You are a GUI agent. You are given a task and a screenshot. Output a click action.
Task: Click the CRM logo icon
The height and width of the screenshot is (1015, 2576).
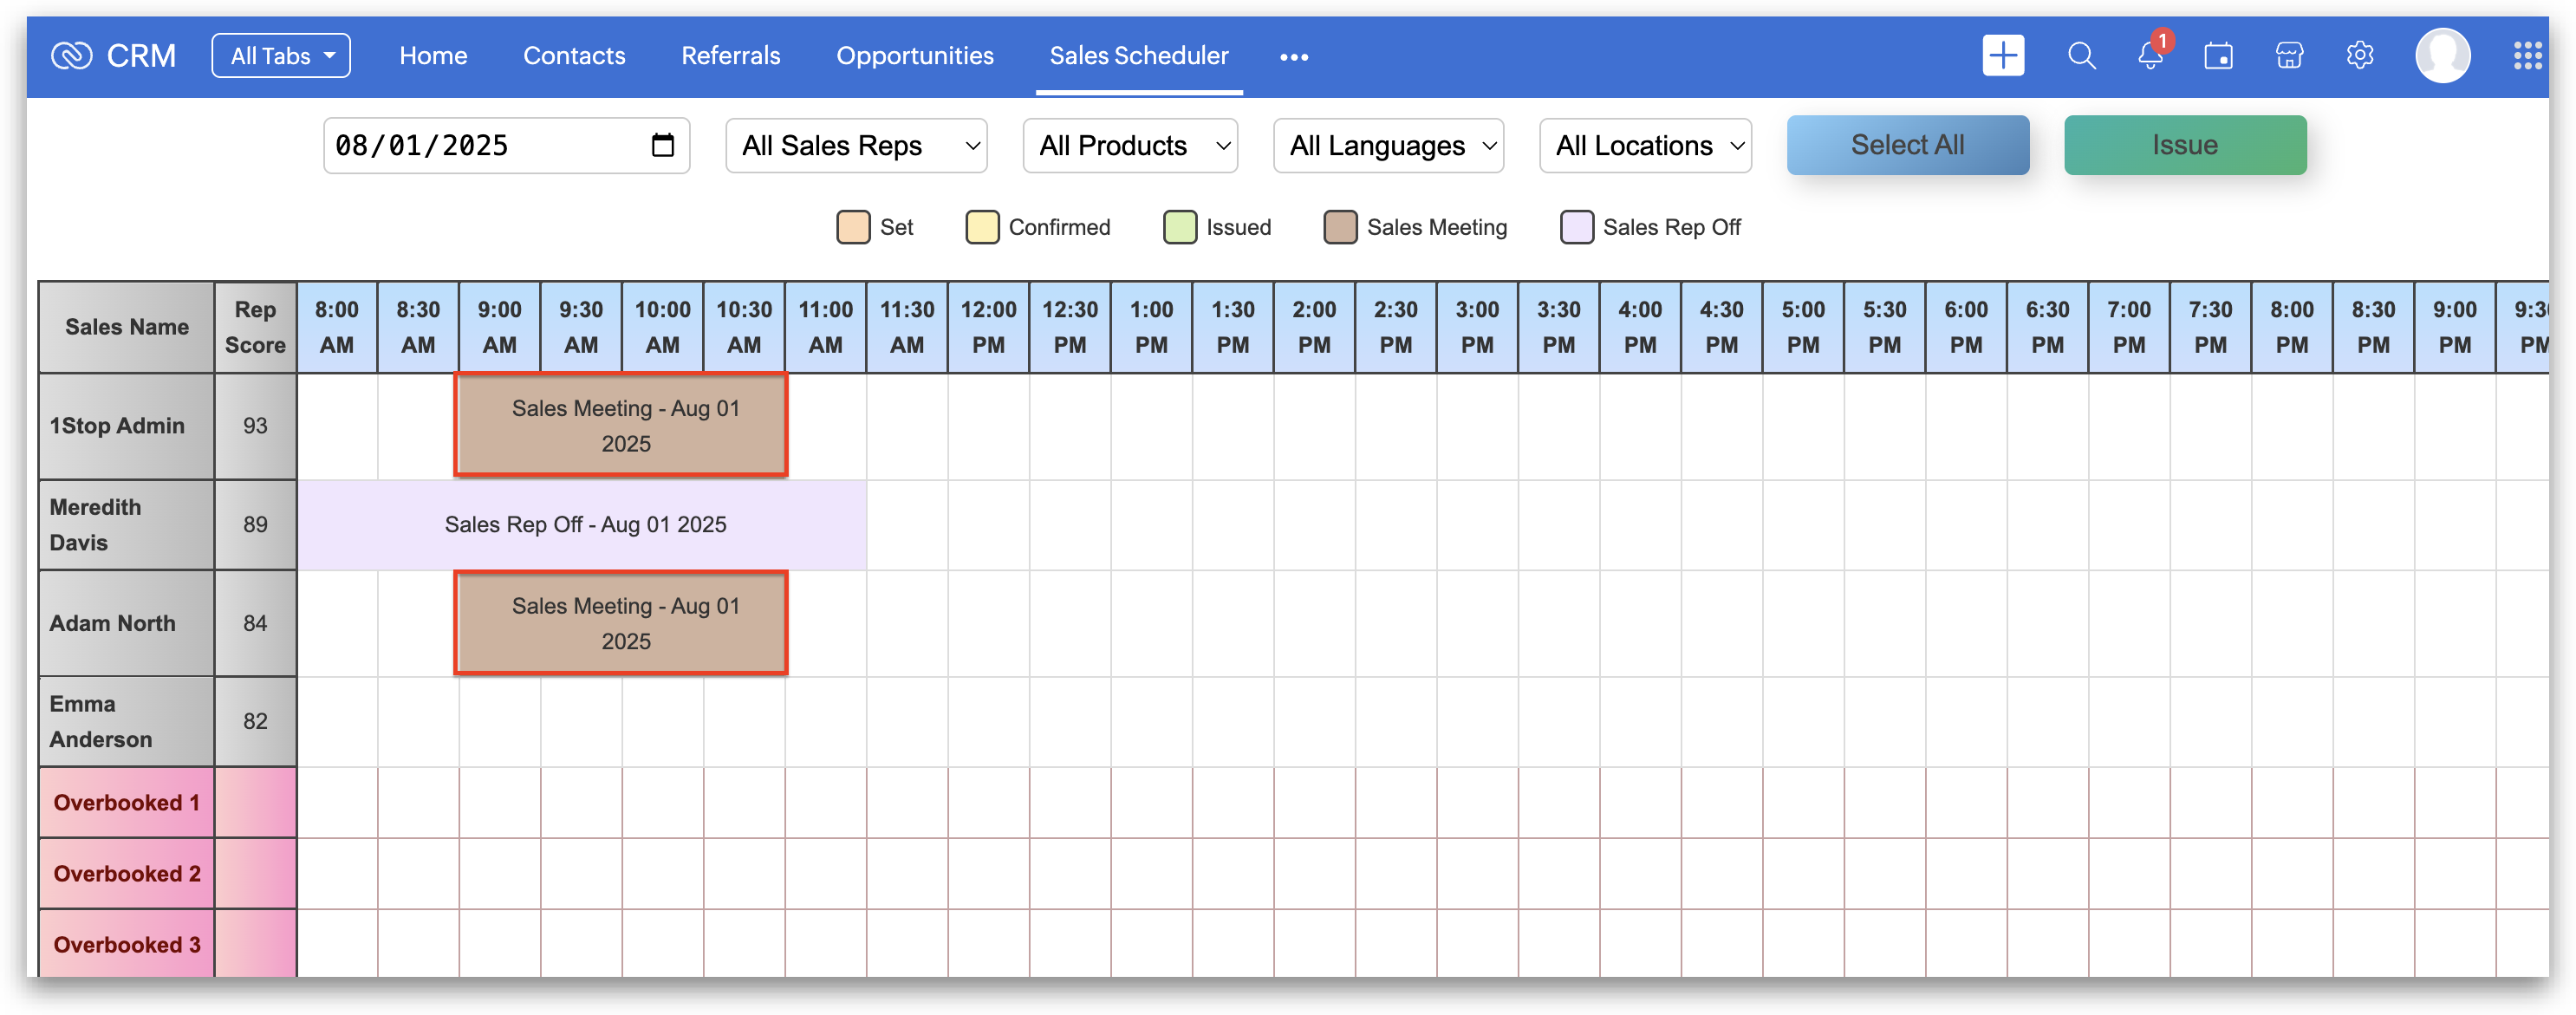point(71,56)
